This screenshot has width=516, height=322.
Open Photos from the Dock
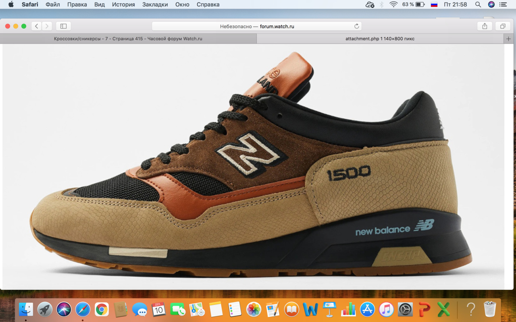[254, 309]
